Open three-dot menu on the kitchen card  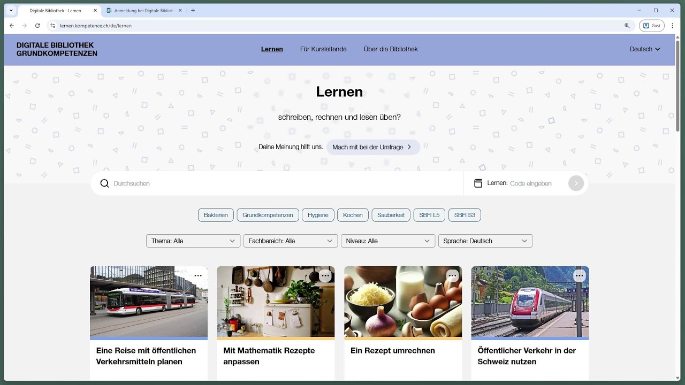325,276
